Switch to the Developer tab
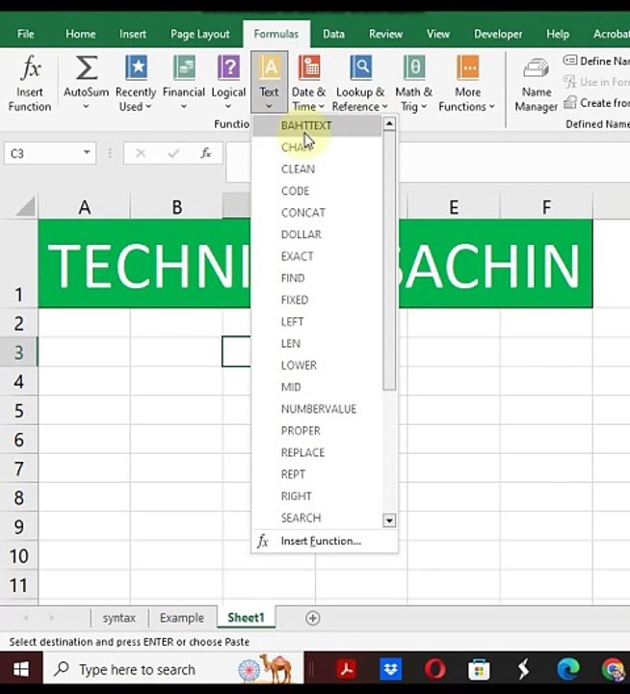This screenshot has width=630, height=694. tap(498, 34)
